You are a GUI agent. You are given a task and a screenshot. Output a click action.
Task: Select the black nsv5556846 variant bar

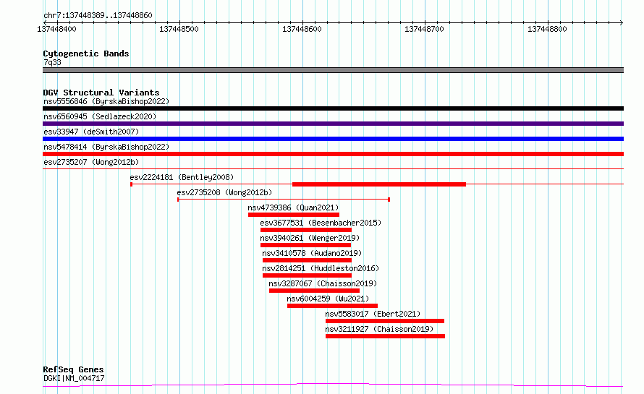click(333, 108)
